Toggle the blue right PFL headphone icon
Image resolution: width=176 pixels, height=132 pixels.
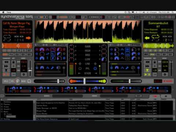click(x=95, y=69)
